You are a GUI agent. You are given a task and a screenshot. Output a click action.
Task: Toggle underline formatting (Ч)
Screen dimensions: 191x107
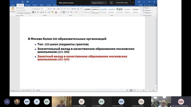point(38,12)
